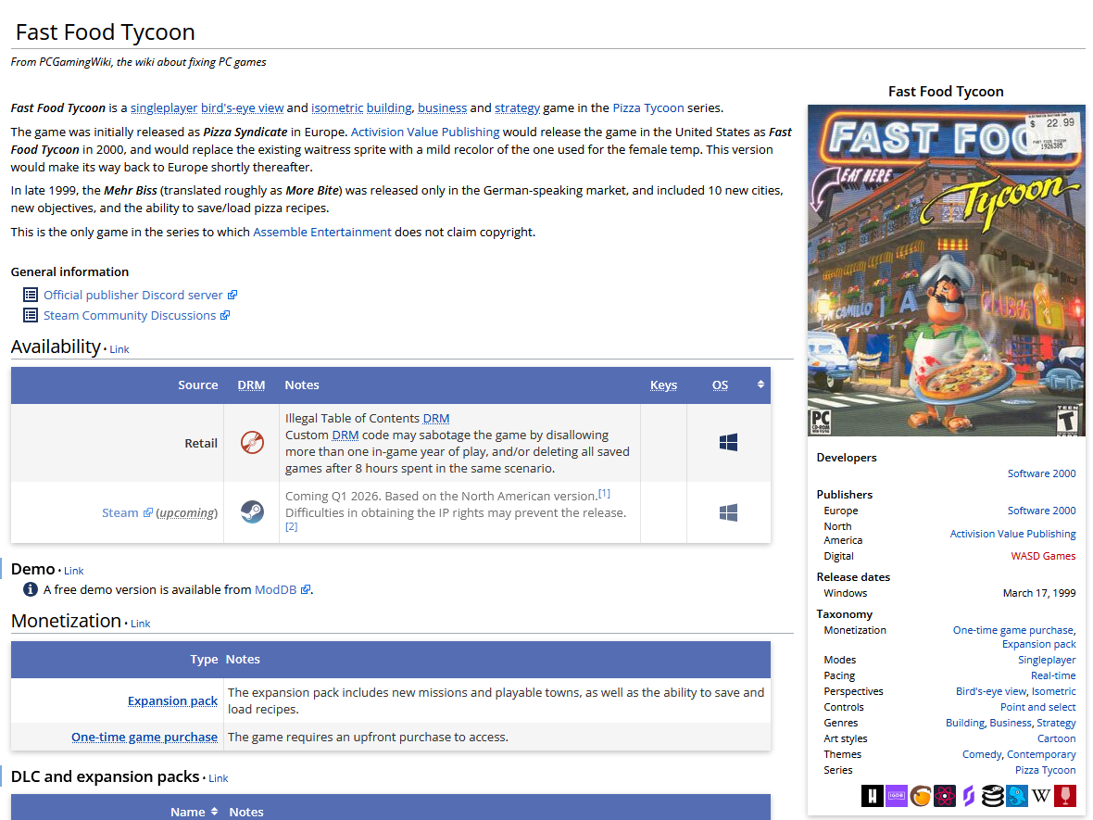Open Software 2000 Europe publisher link
The image size is (1093, 820).
[x=1041, y=511]
